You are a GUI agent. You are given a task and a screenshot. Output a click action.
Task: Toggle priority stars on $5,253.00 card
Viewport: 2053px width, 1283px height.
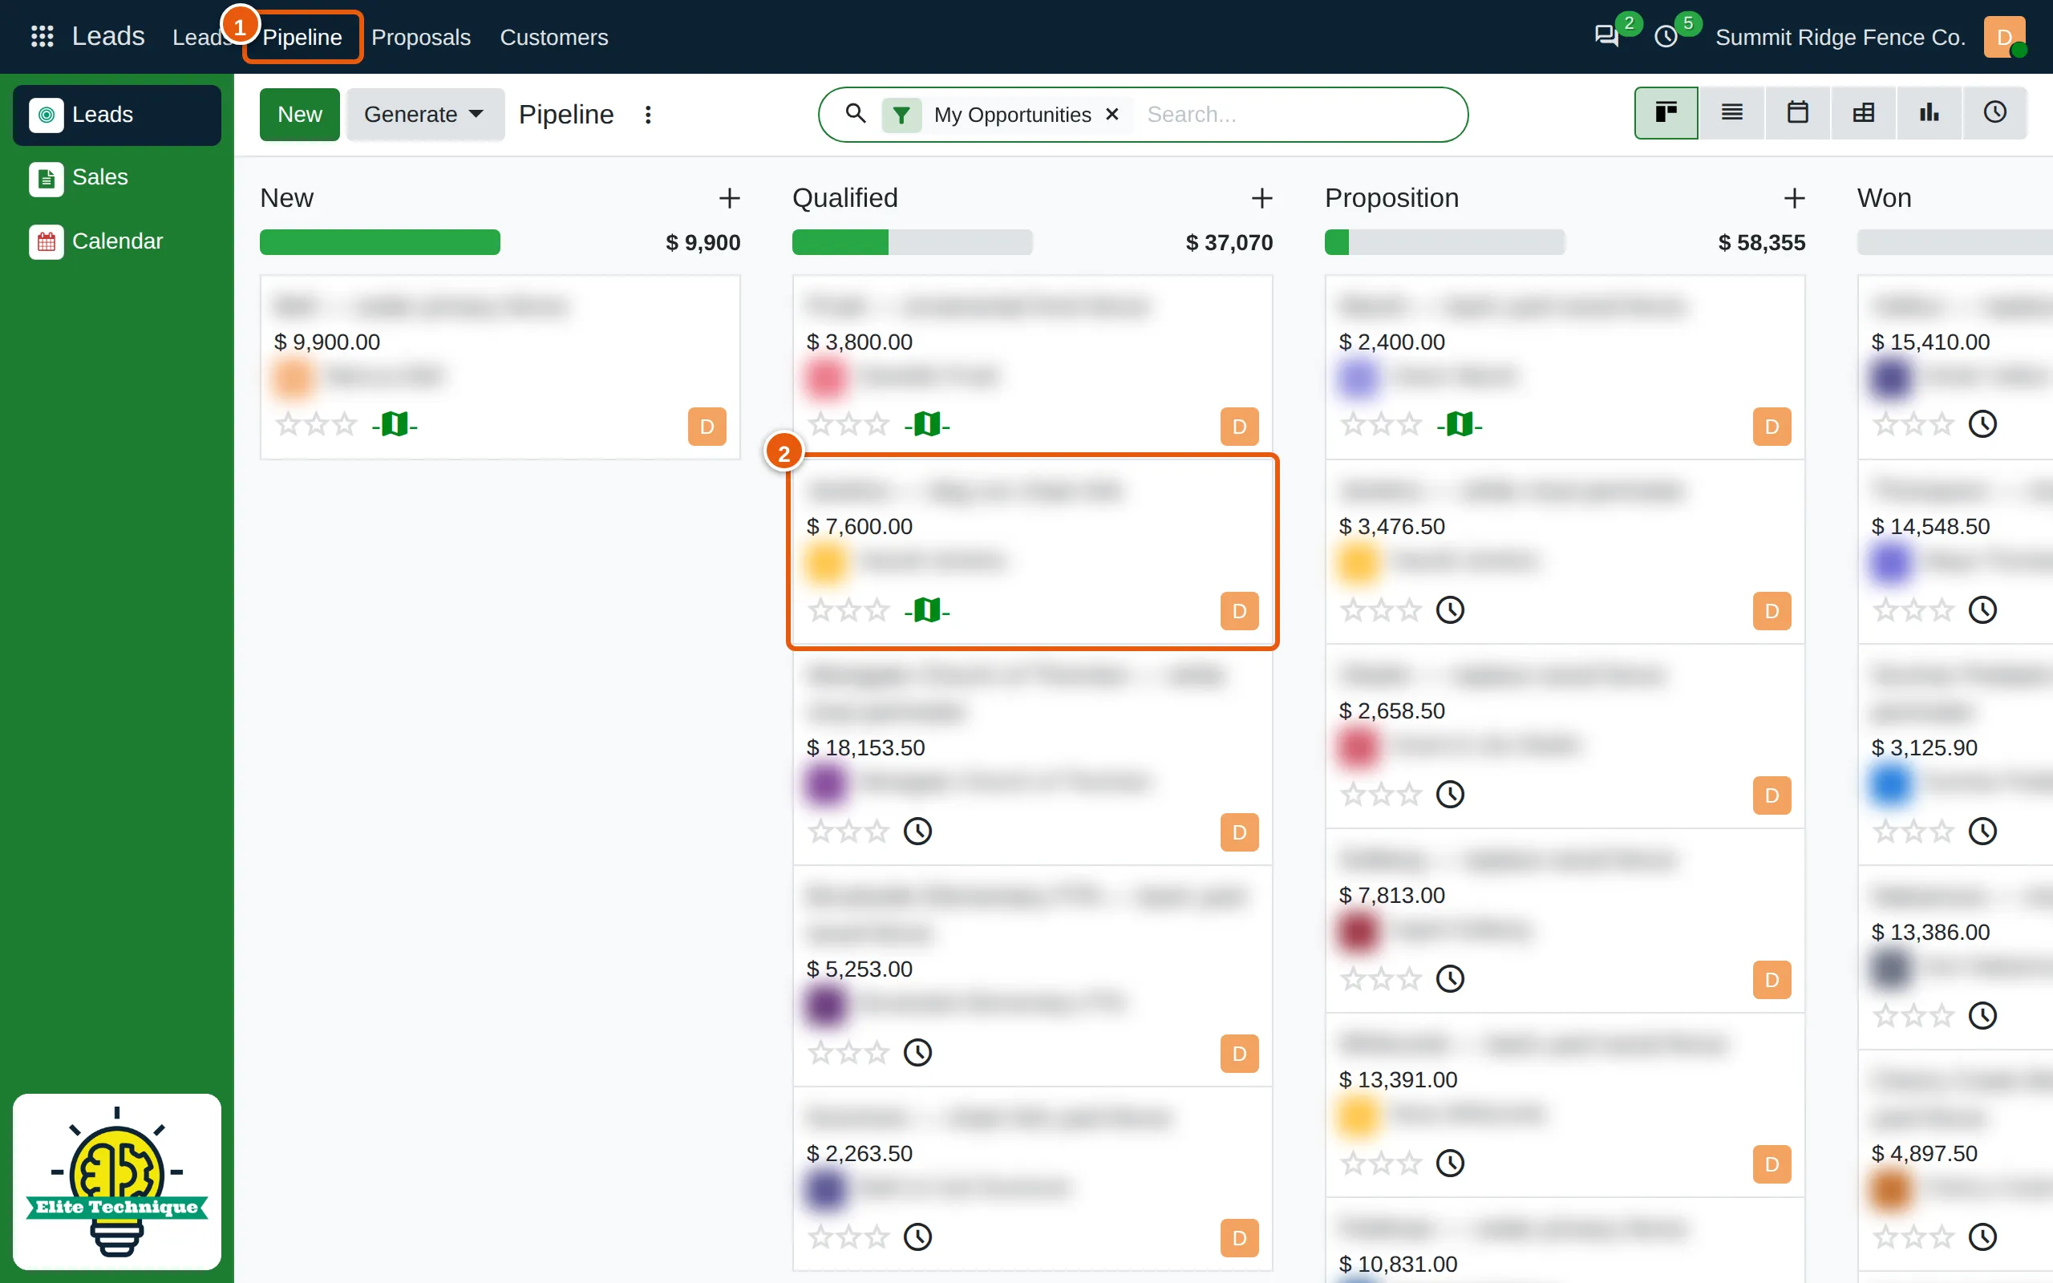pyautogui.click(x=848, y=1052)
